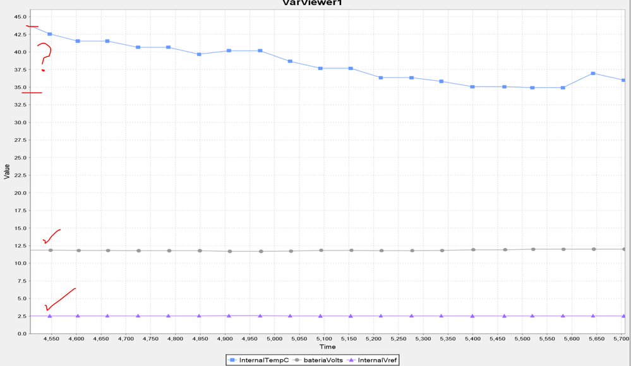Click the 4,700 tick label on the Time axis
Viewport: 631px width, 366px height.
(126, 339)
